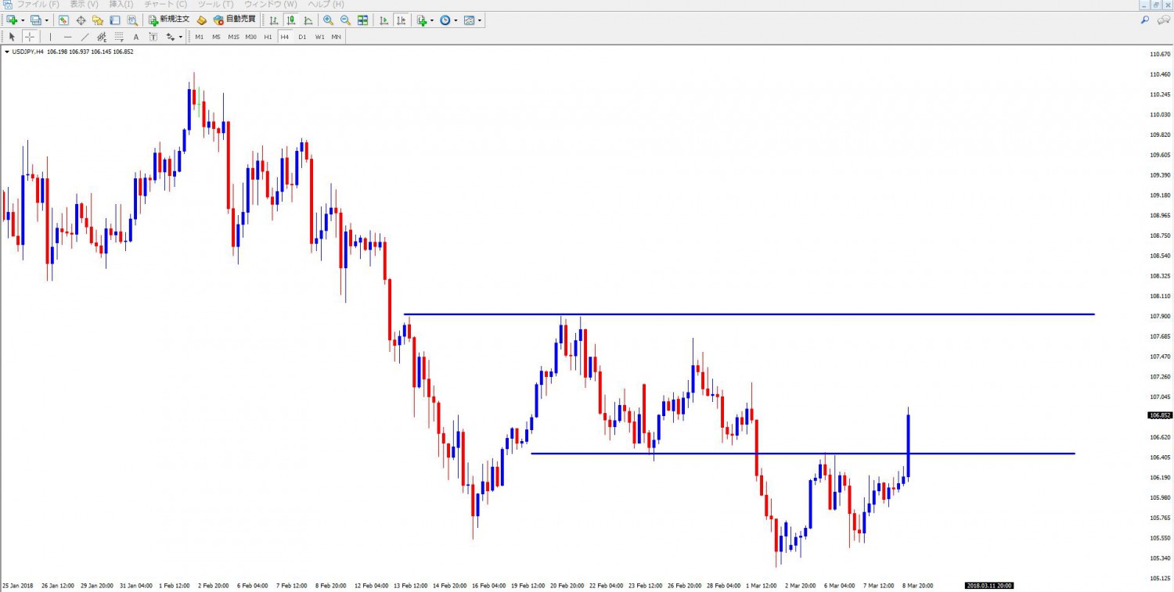Screen dimensions: 1174x592
Task: Open a new chart window icon
Action: pyautogui.click(x=12, y=20)
